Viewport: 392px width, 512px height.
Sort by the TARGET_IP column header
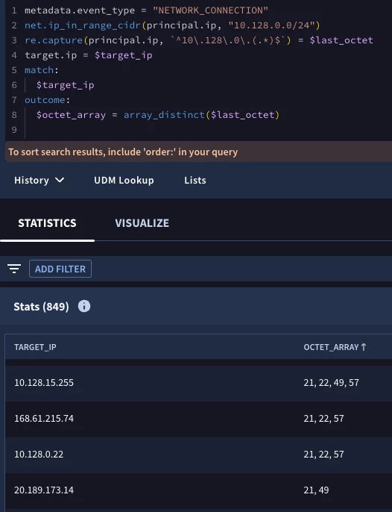(35, 347)
